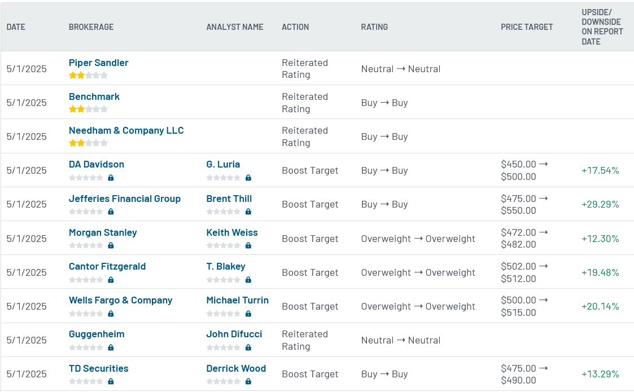The image size is (634, 392).
Task: Open Jefferies Financial Group link
Action: point(125,199)
